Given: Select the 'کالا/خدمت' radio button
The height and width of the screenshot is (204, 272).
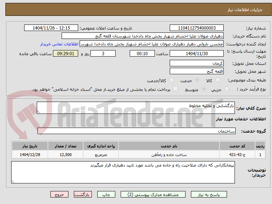Looking at the screenshot, I should click(171, 80).
